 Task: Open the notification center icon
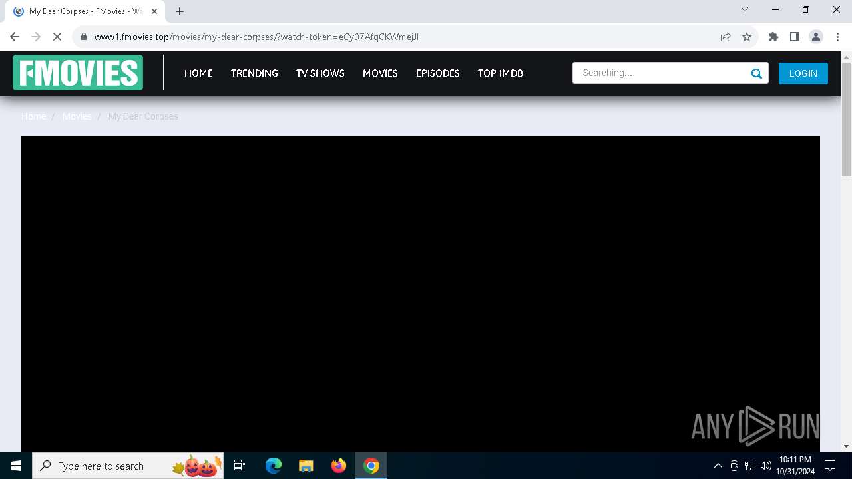pyautogui.click(x=830, y=466)
